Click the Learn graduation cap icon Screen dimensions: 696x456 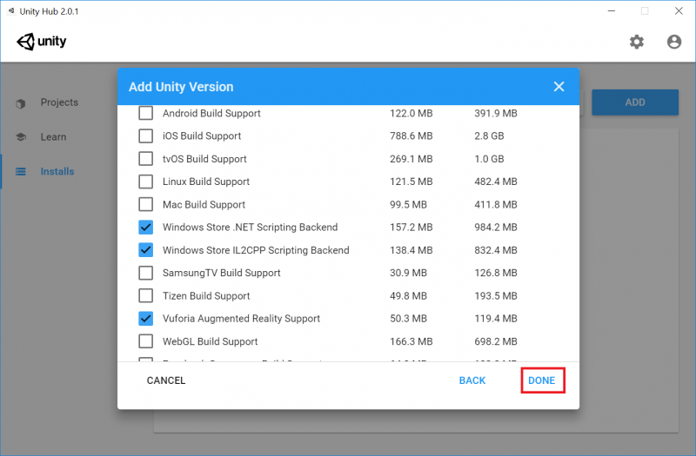(20, 137)
